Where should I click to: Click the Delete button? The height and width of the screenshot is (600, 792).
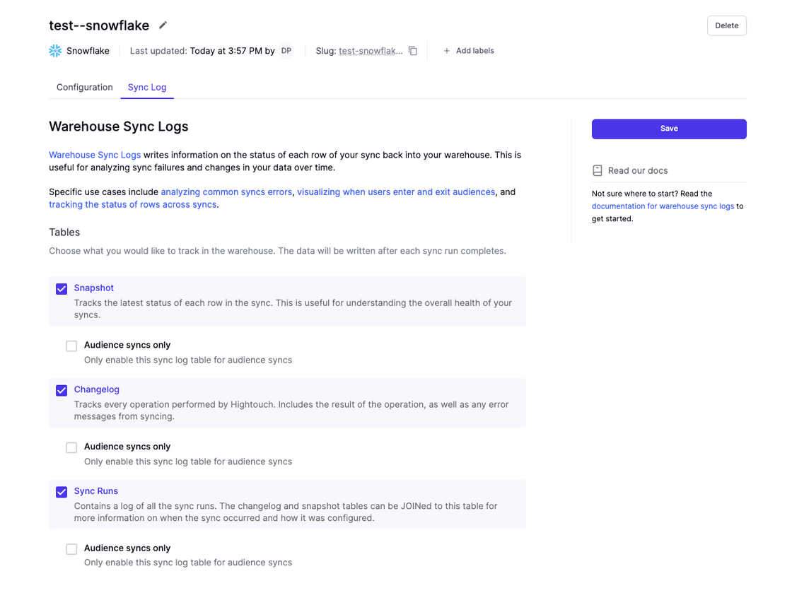tap(726, 25)
